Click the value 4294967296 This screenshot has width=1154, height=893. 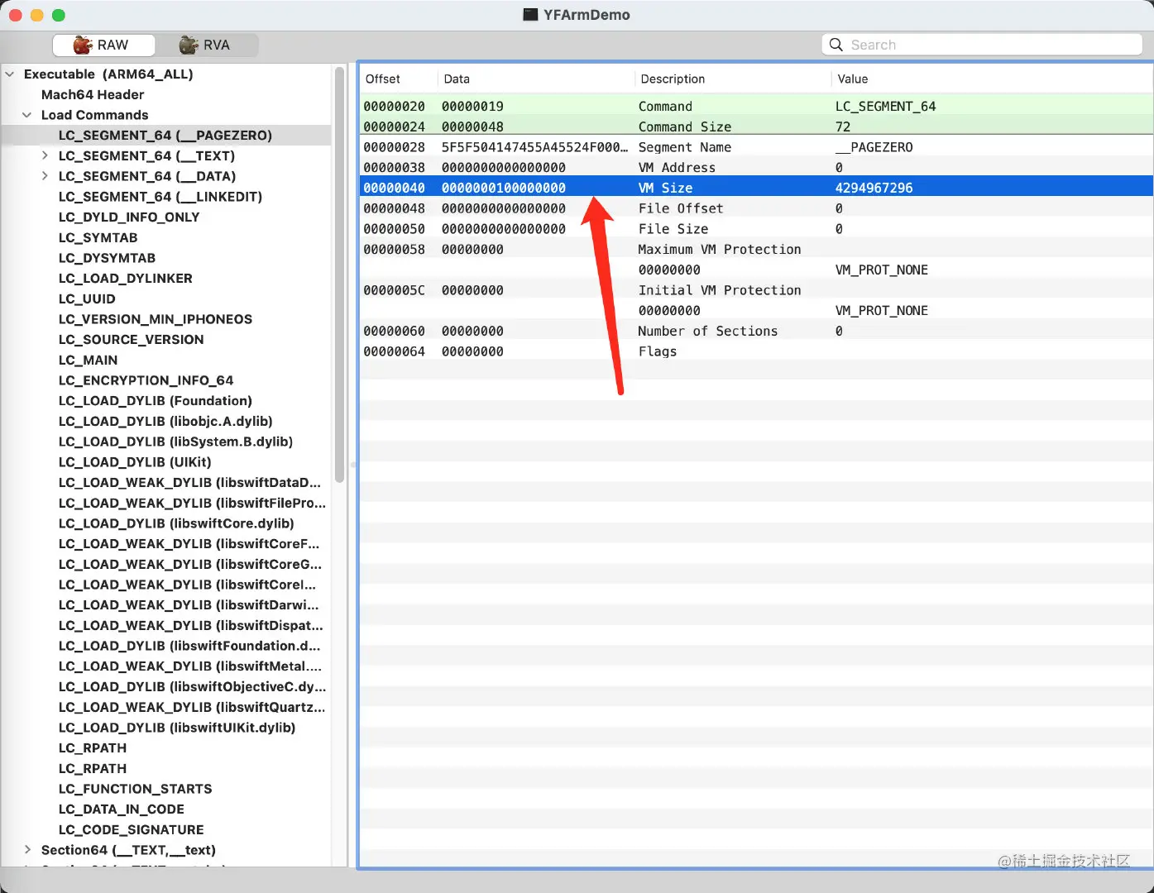[874, 188]
